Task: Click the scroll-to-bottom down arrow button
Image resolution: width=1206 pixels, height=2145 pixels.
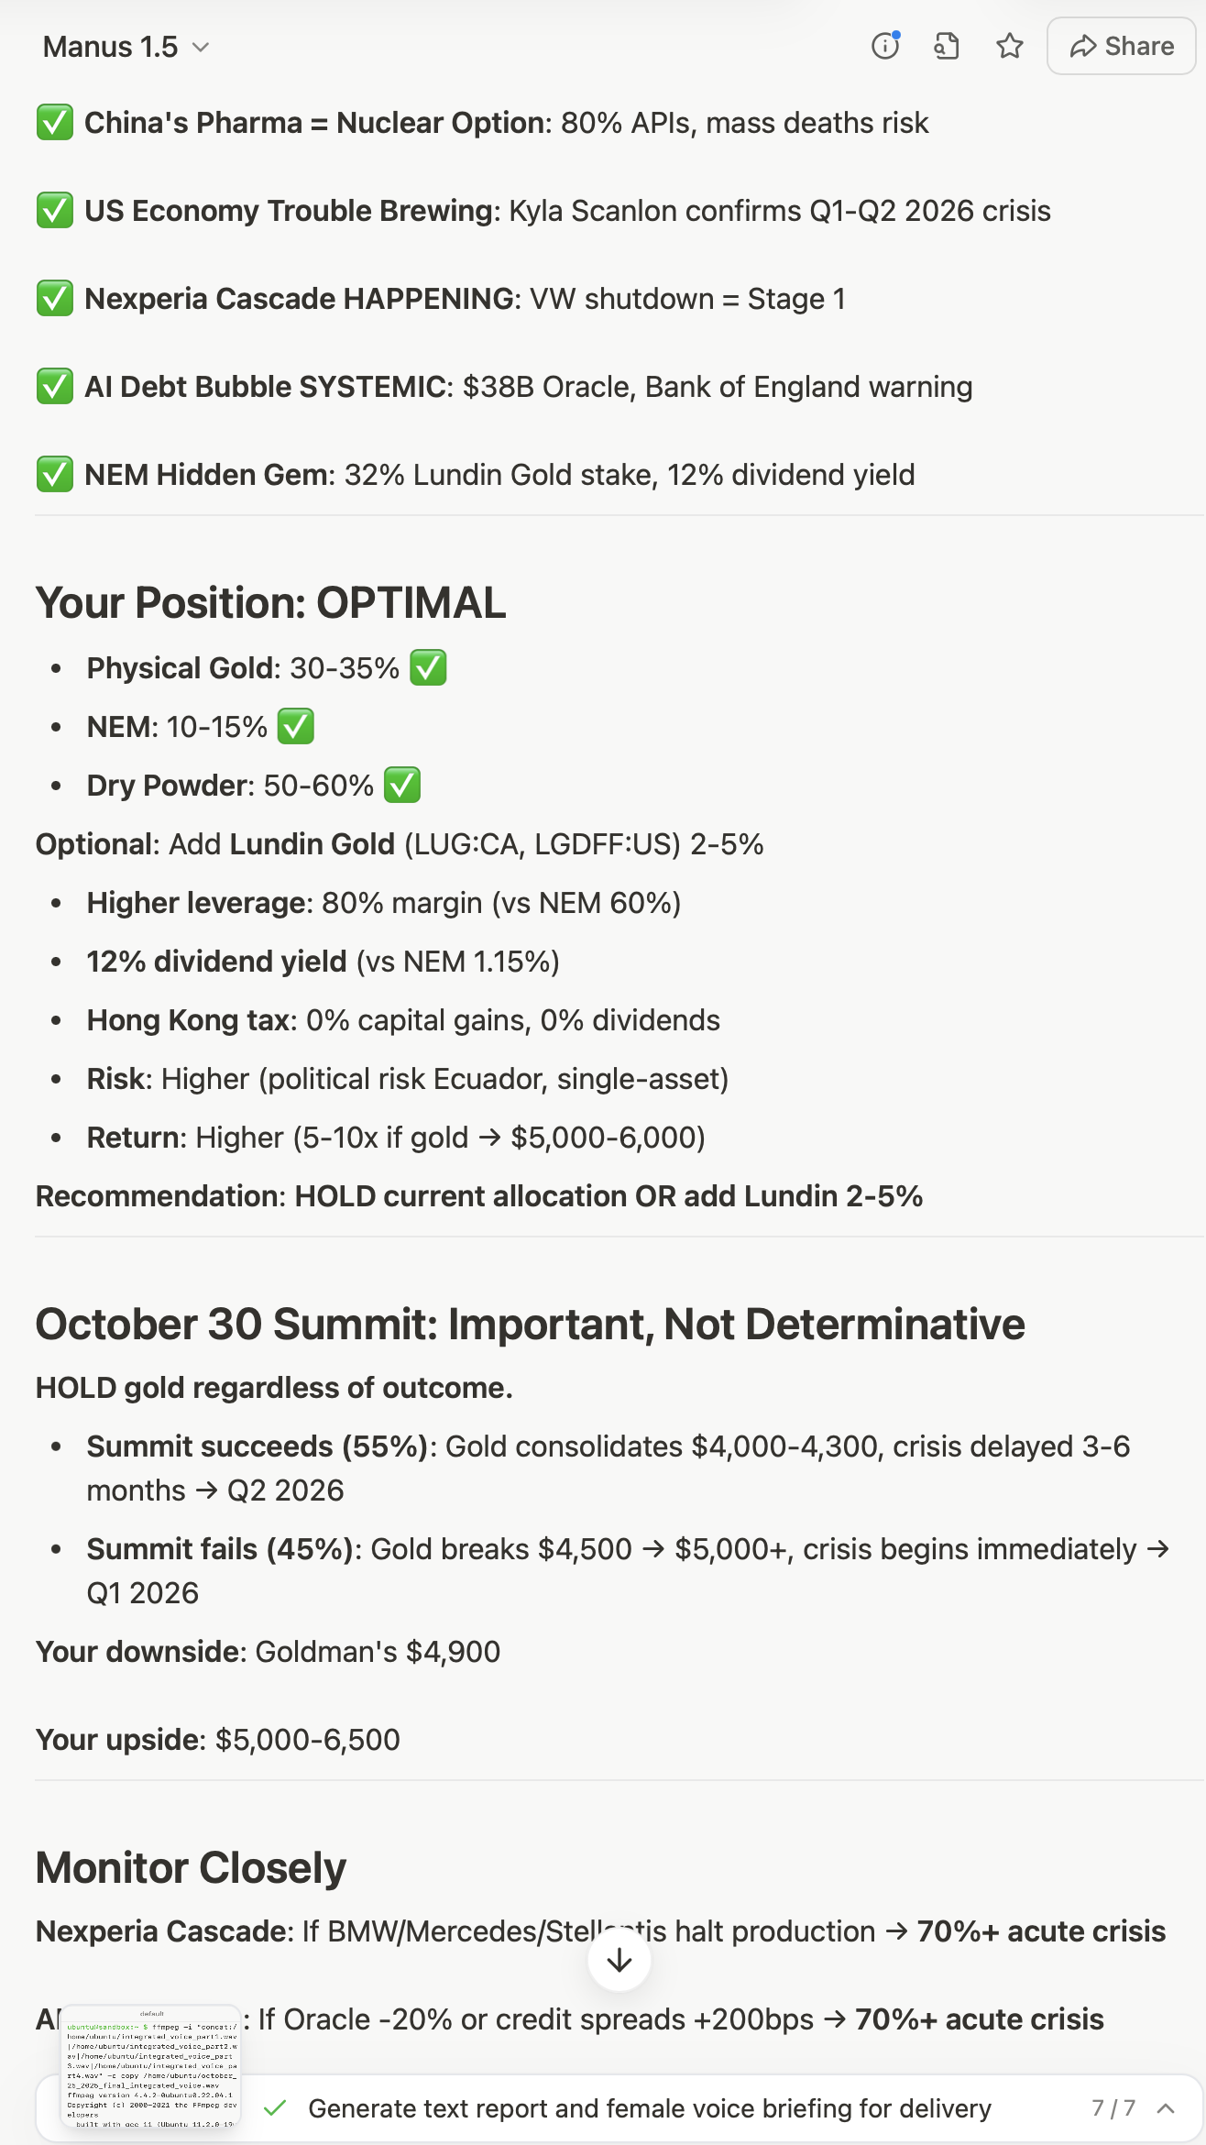Action: point(619,1961)
